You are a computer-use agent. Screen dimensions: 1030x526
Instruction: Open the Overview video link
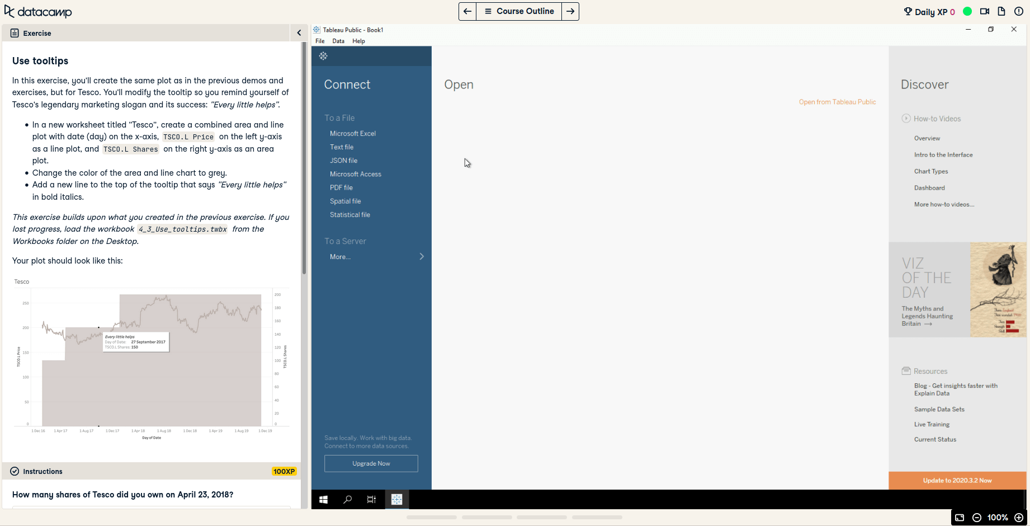(x=927, y=138)
